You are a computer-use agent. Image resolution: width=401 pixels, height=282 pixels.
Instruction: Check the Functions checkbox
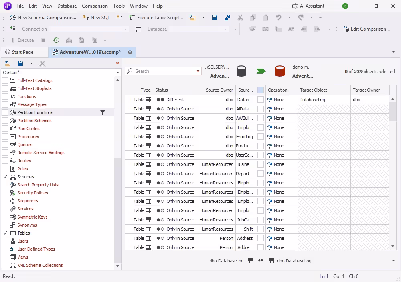click(5, 96)
